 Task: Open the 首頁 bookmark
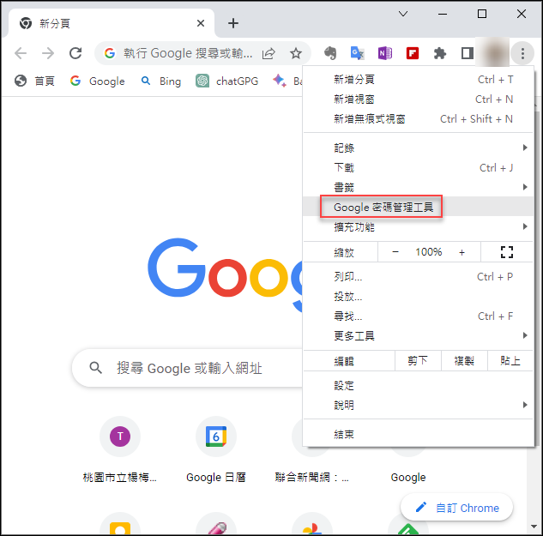click(35, 81)
